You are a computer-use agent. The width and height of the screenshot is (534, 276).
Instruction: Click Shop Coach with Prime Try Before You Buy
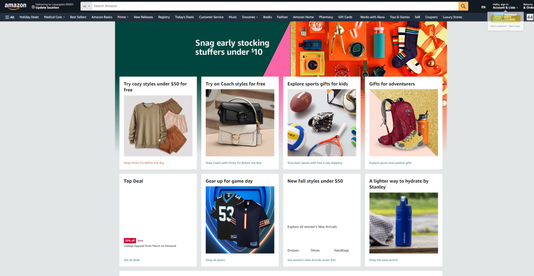point(233,163)
